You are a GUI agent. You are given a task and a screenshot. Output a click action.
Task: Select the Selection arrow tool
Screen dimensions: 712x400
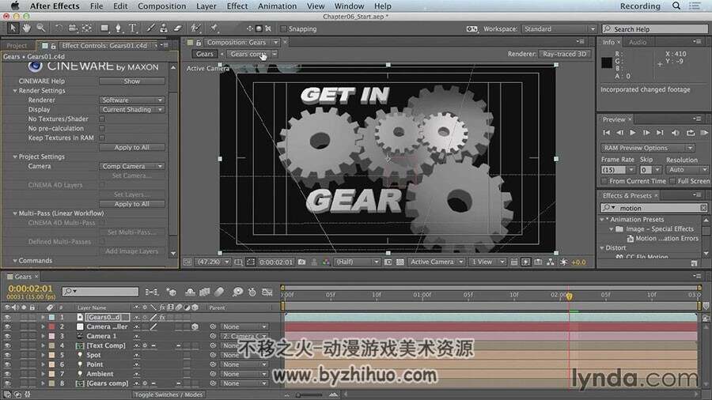tap(13, 28)
